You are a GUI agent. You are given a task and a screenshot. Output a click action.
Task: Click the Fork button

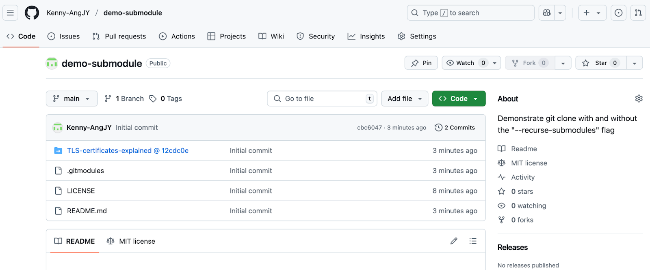pyautogui.click(x=530, y=63)
